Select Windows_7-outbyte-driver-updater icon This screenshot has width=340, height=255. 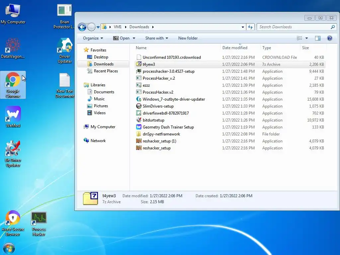(139, 99)
